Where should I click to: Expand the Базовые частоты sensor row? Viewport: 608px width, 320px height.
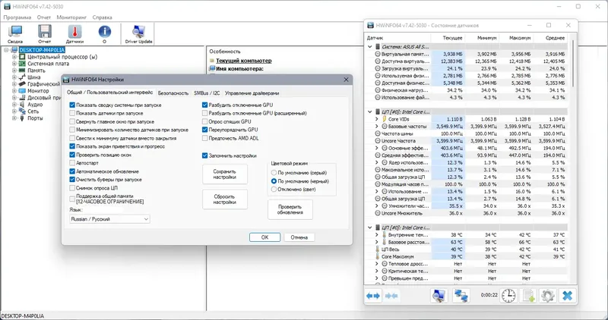click(x=377, y=127)
